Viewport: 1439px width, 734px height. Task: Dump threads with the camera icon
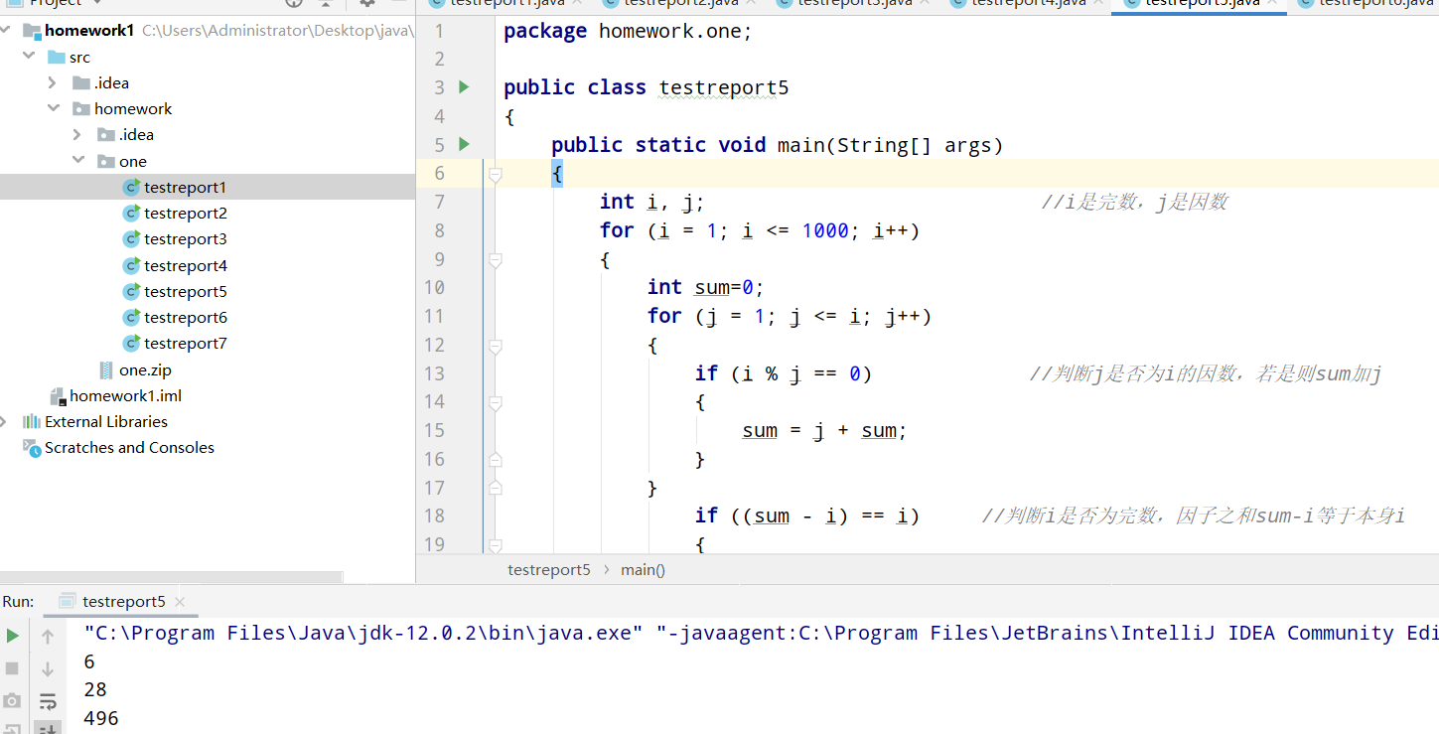[13, 701]
